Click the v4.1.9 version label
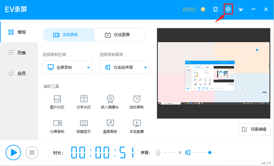274x166 pixels. click(x=266, y=163)
